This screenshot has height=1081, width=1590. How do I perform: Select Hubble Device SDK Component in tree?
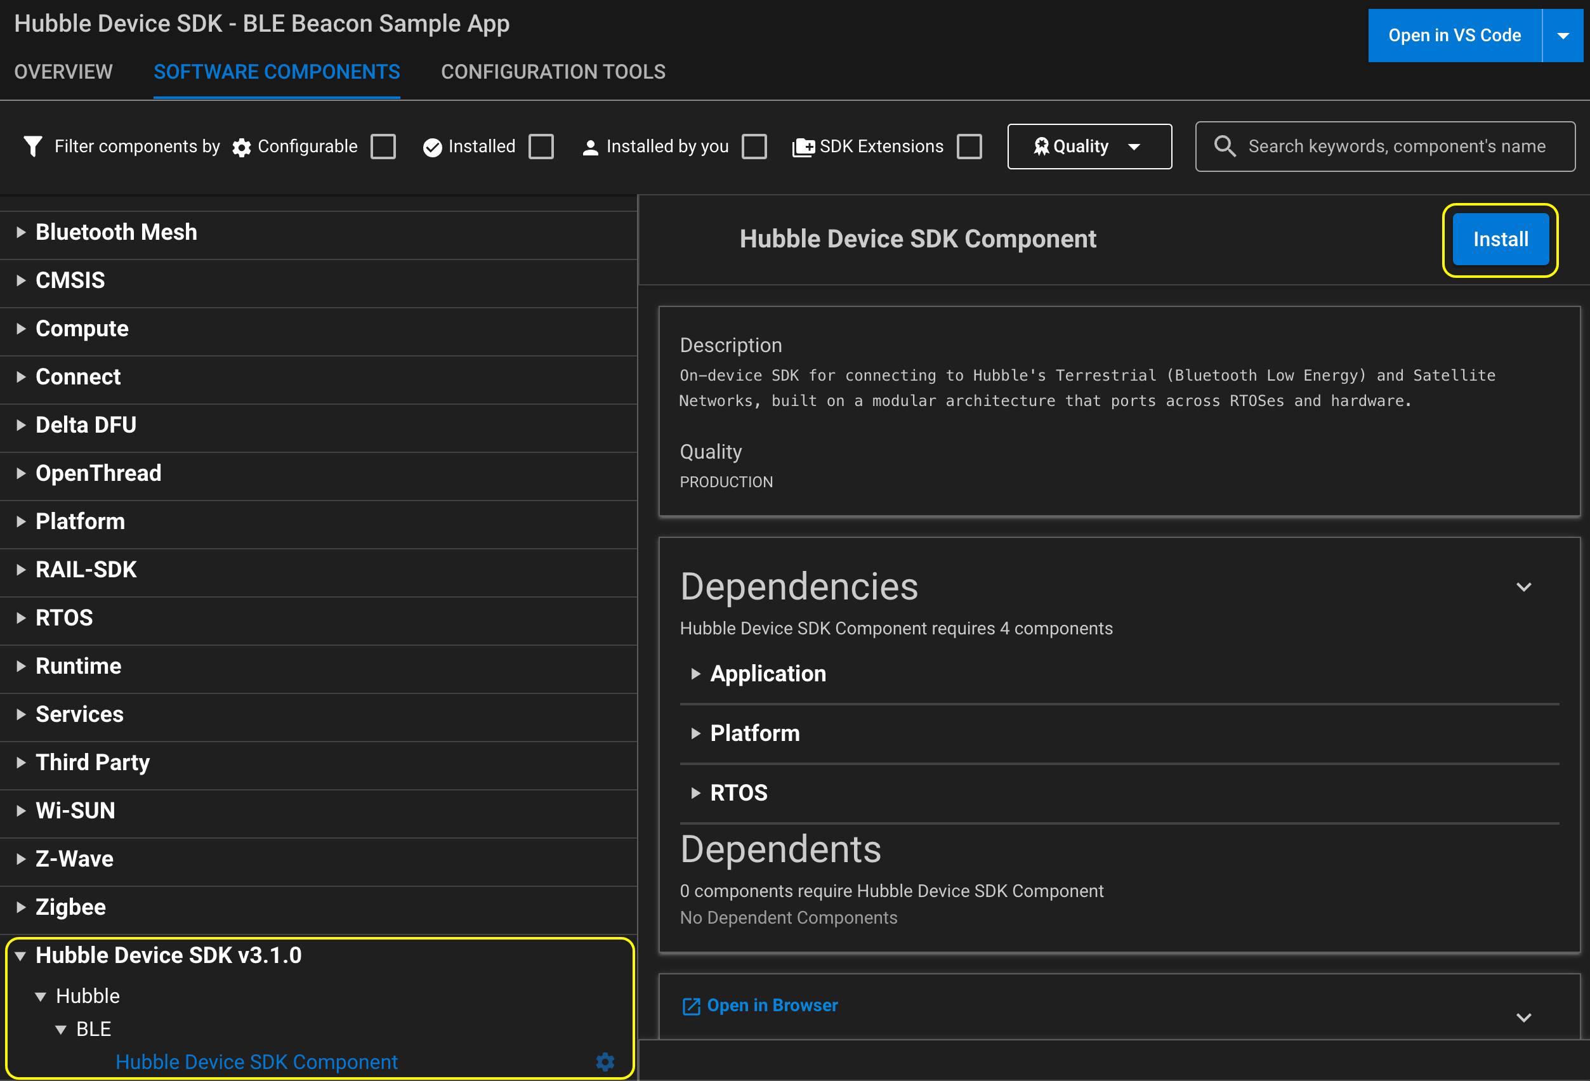point(256,1062)
